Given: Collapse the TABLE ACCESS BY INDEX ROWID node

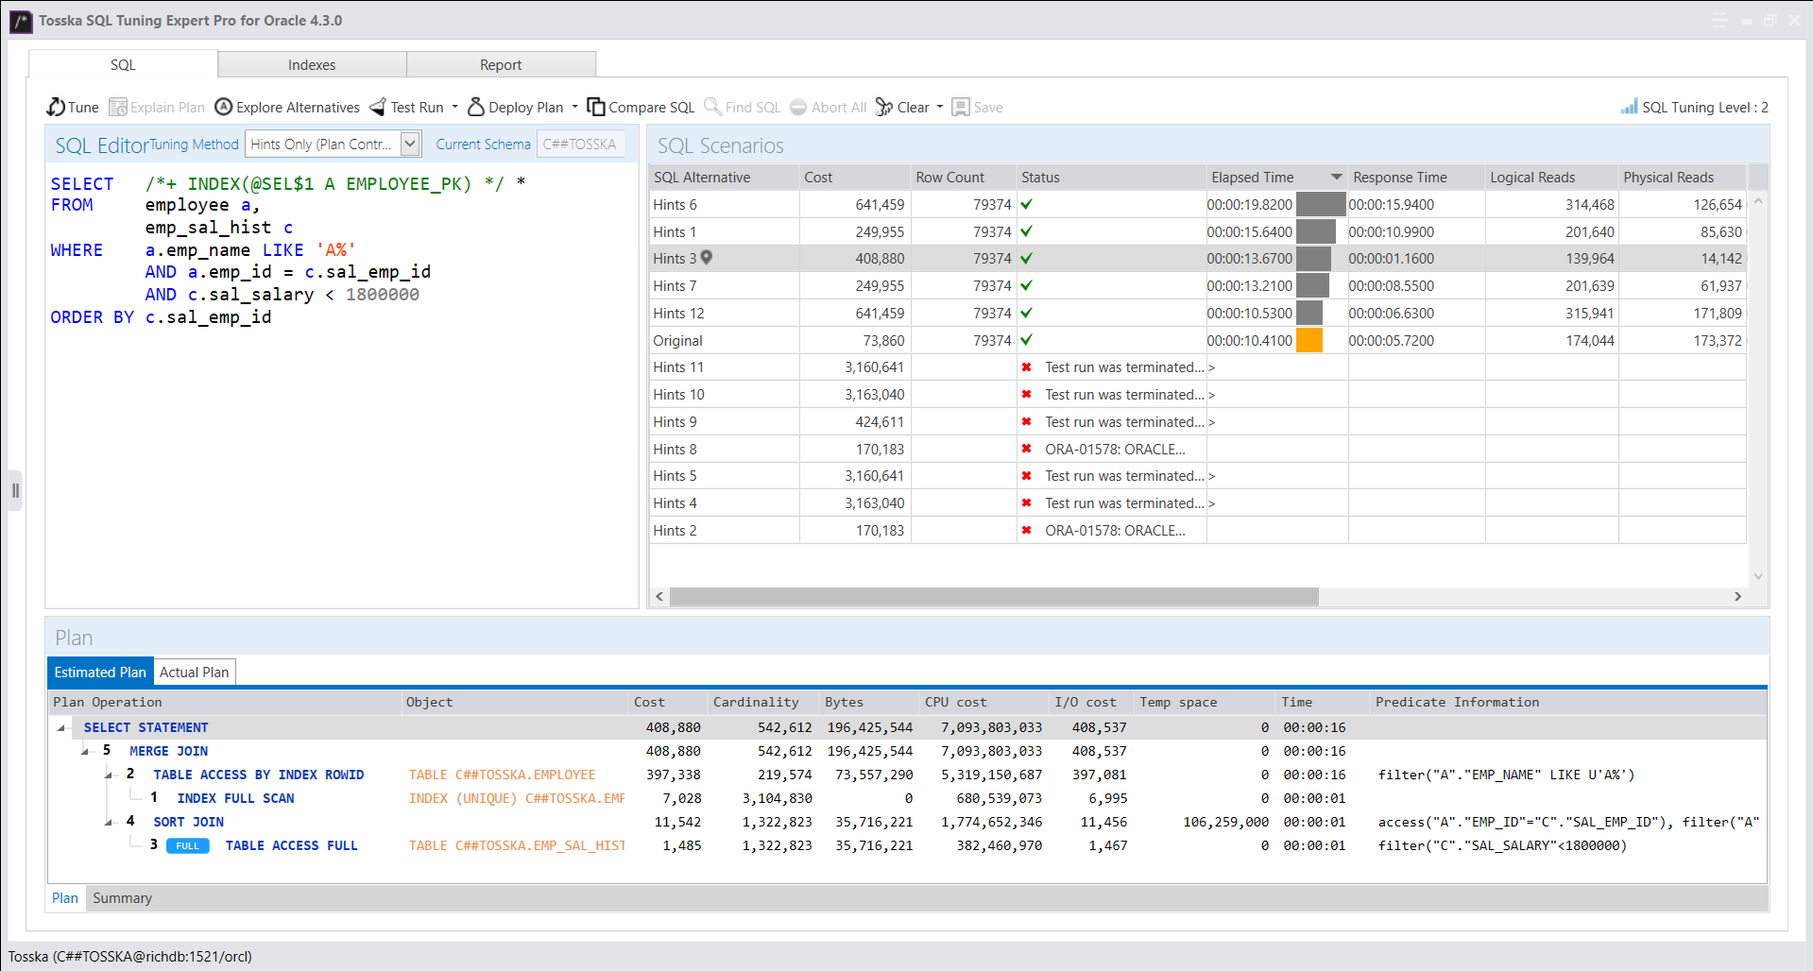Looking at the screenshot, I should pos(109,775).
